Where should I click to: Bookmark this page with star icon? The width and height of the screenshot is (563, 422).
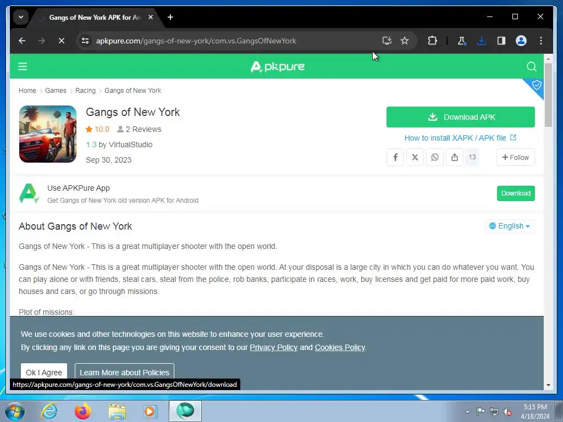coord(405,41)
